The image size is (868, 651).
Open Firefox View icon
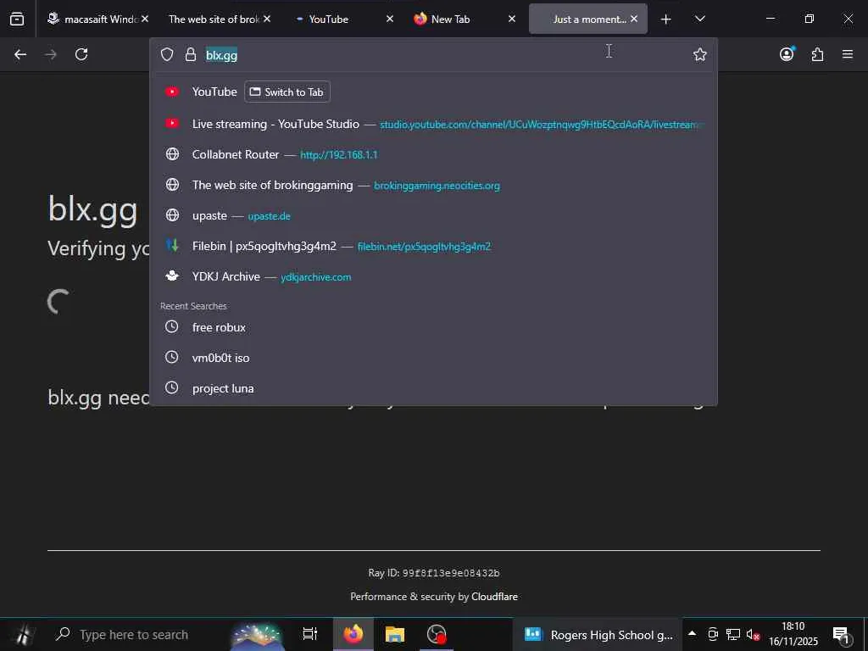(17, 19)
